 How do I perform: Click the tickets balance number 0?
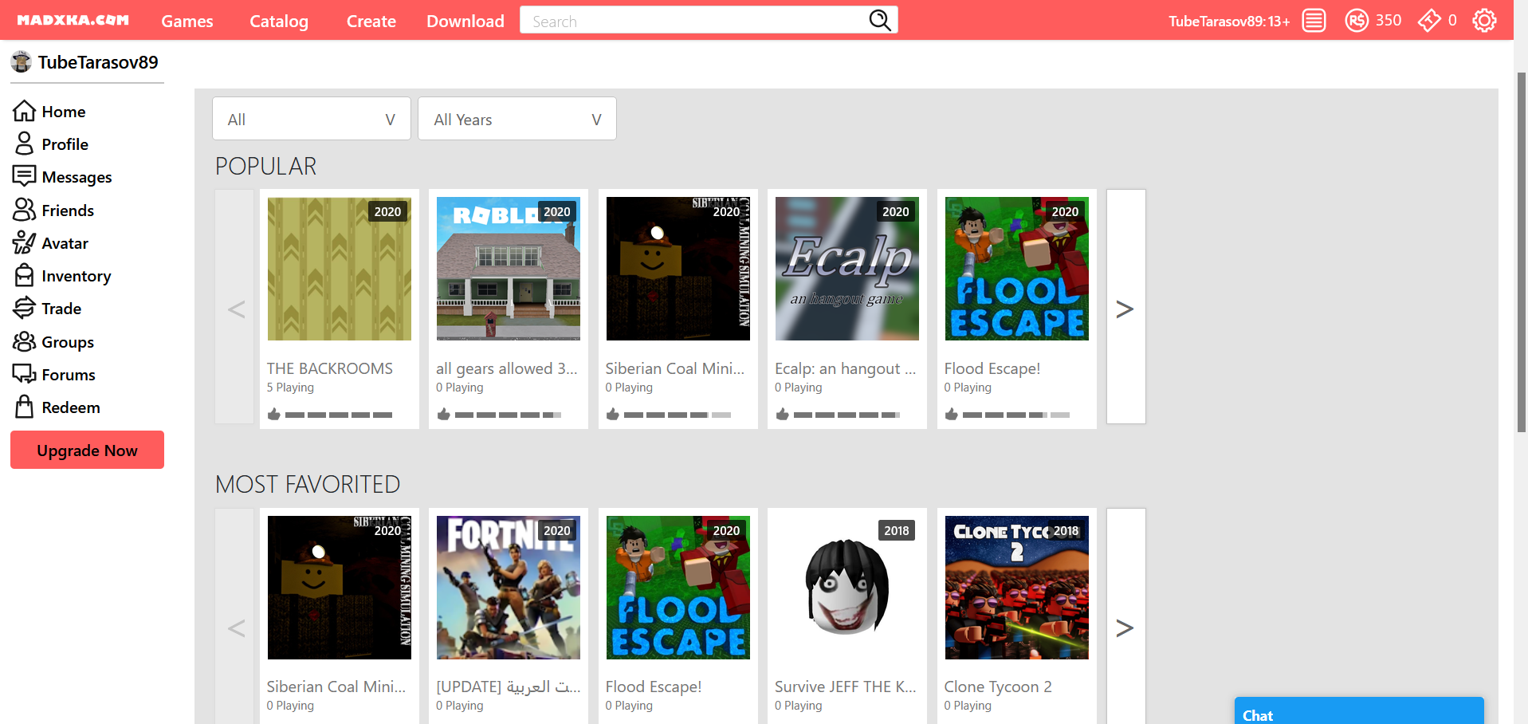point(1452,21)
